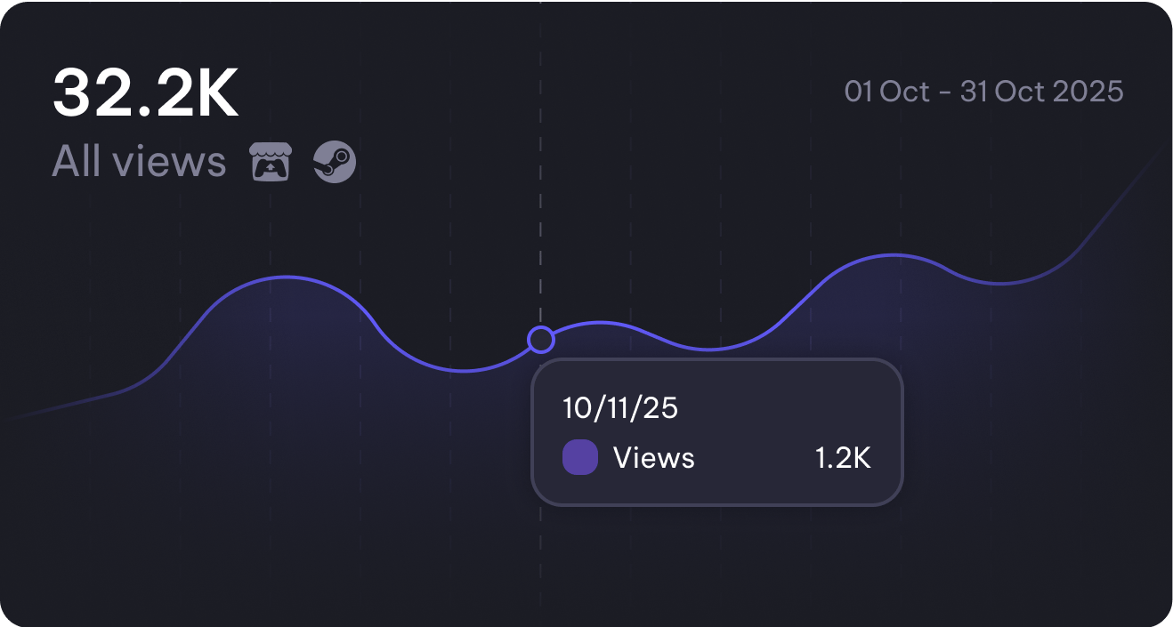1173x627 pixels.
Task: Select the Views label in the tooltip
Action: coord(654,458)
